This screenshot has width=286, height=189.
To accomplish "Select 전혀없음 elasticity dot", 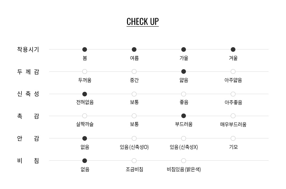I will (x=85, y=94).
